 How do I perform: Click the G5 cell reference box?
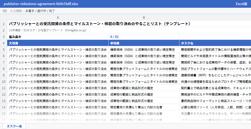pos(5,11)
